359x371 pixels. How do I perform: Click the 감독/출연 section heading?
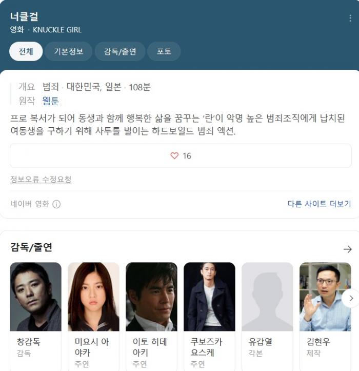(31, 247)
